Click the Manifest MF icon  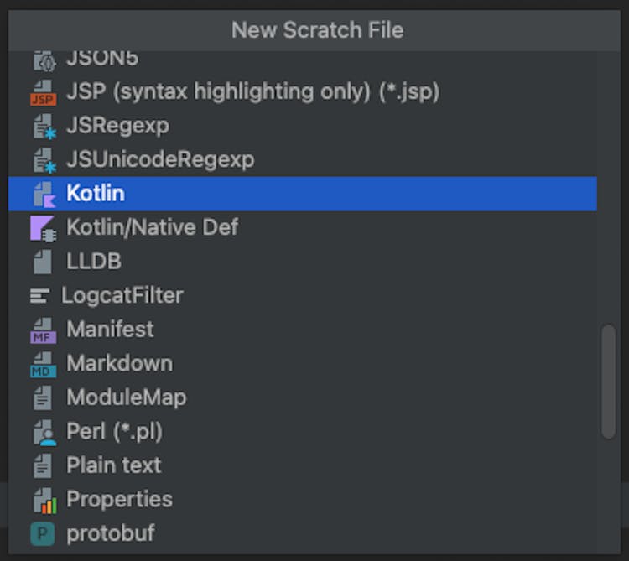(x=43, y=330)
